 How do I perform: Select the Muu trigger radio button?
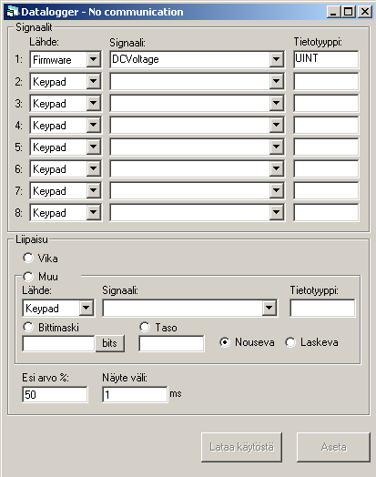click(28, 277)
